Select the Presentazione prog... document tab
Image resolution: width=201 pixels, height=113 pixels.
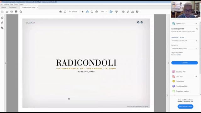click(29, 8)
